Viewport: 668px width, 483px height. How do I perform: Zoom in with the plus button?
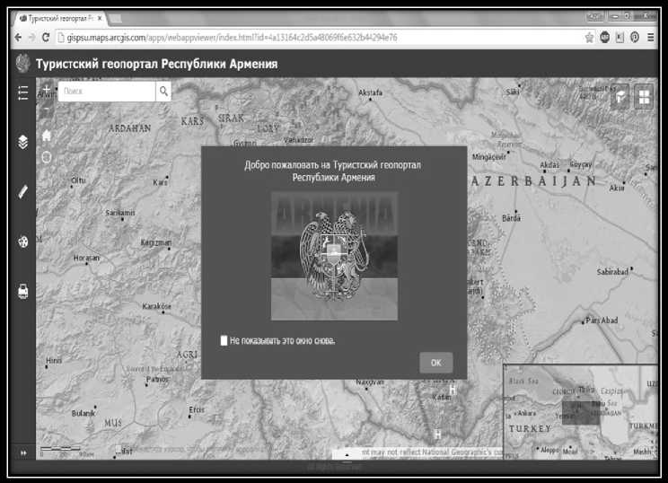point(47,89)
